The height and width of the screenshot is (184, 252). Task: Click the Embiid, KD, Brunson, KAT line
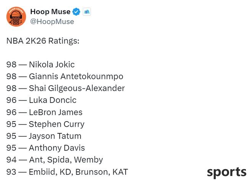[x=67, y=172]
